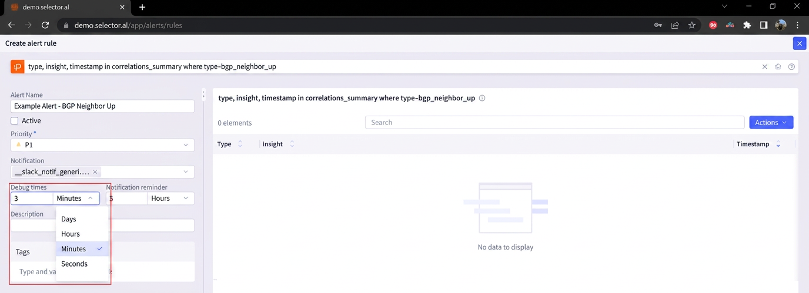Click Debug times number field
The height and width of the screenshot is (293, 809).
click(x=32, y=198)
